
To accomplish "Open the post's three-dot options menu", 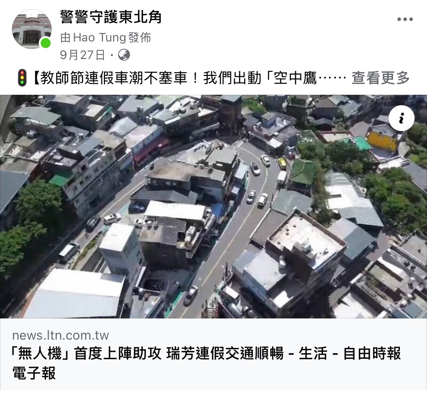I will 405,19.
